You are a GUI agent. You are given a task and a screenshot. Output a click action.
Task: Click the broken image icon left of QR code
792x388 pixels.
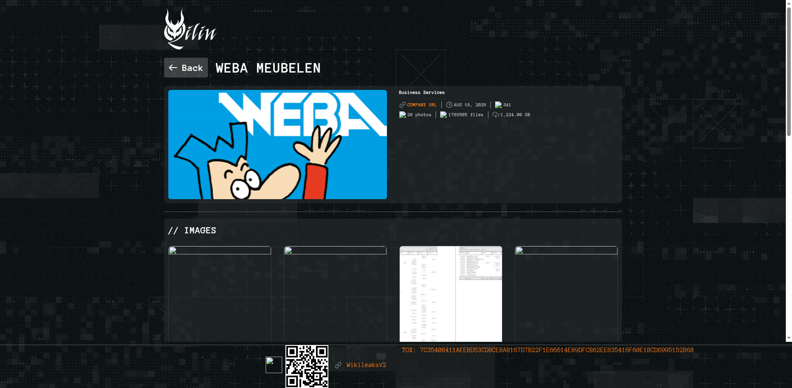click(274, 365)
